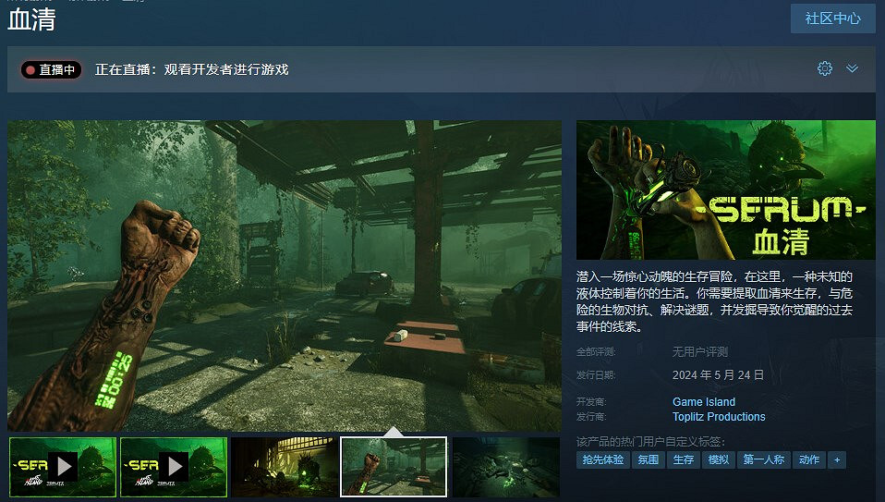Select the 生存 tag

[x=683, y=459]
